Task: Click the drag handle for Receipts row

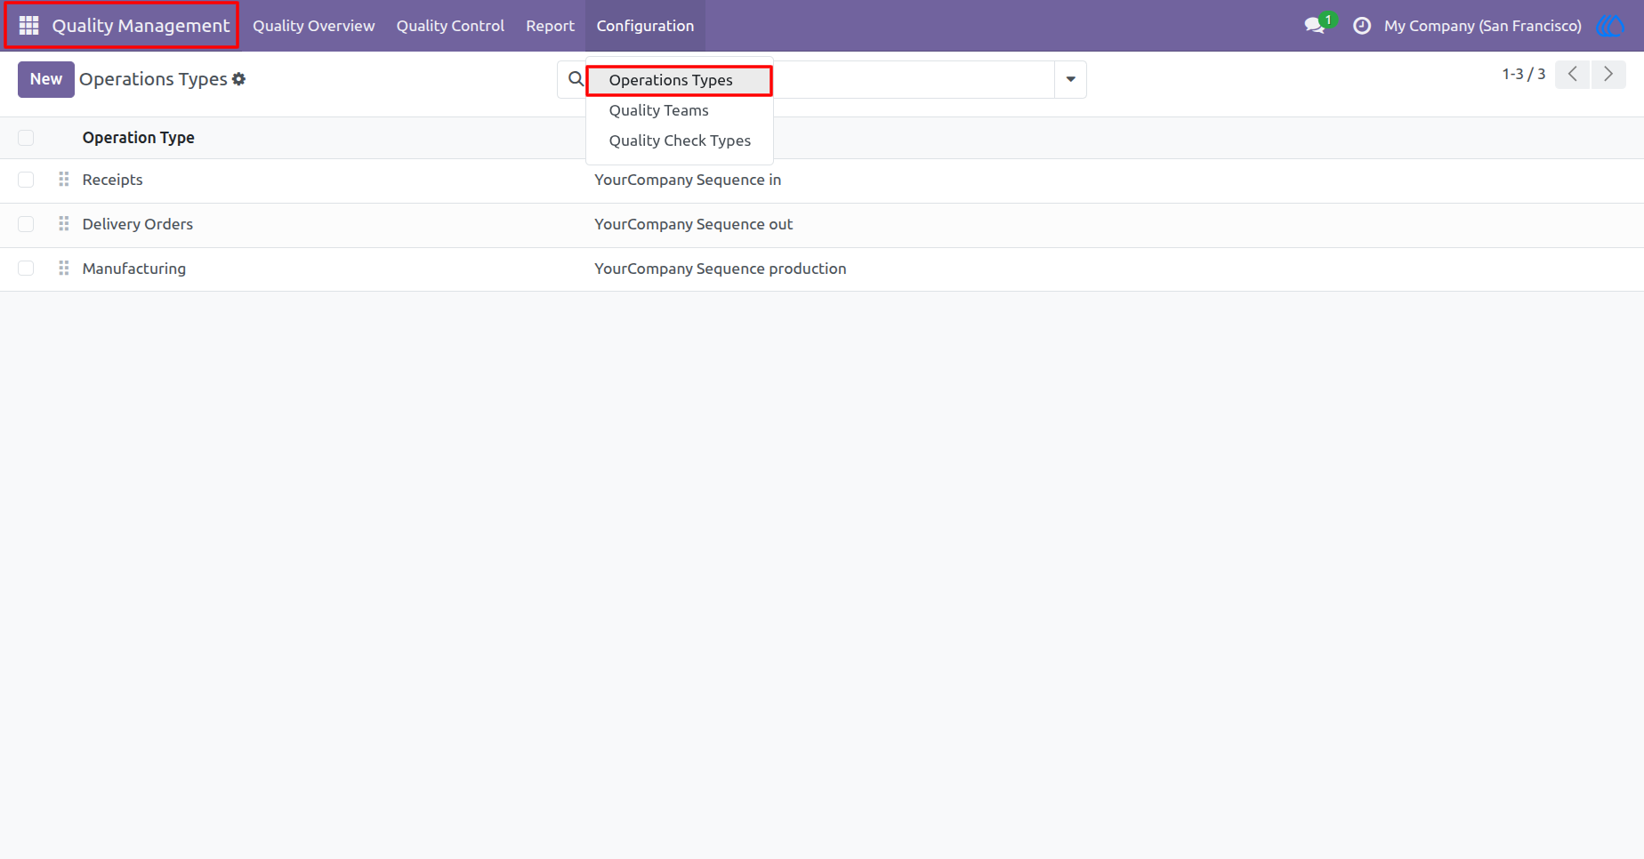Action: [63, 180]
